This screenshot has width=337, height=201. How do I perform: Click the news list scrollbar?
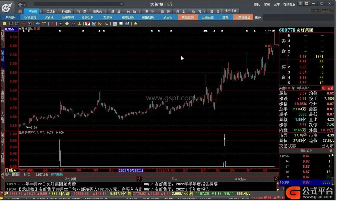point(277,186)
